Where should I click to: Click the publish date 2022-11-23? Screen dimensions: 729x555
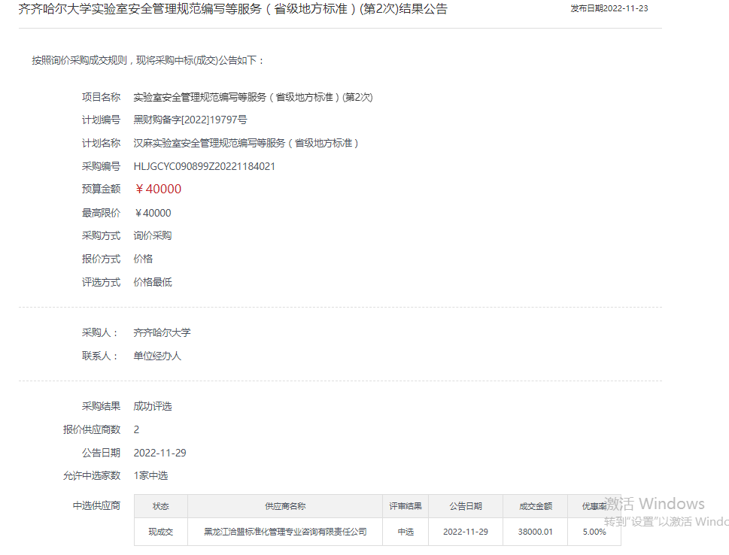click(609, 9)
